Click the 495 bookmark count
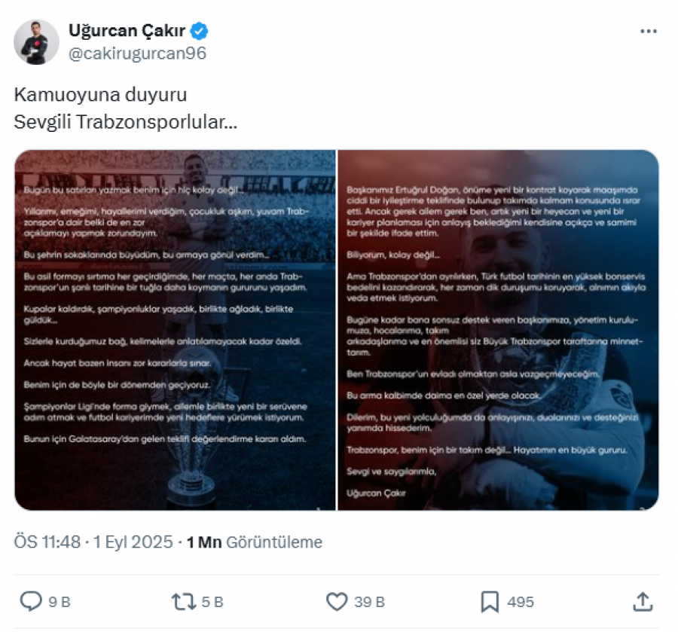 point(521,602)
